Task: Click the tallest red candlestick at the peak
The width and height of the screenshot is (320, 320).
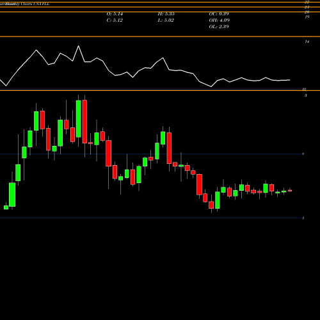Action: [84, 122]
